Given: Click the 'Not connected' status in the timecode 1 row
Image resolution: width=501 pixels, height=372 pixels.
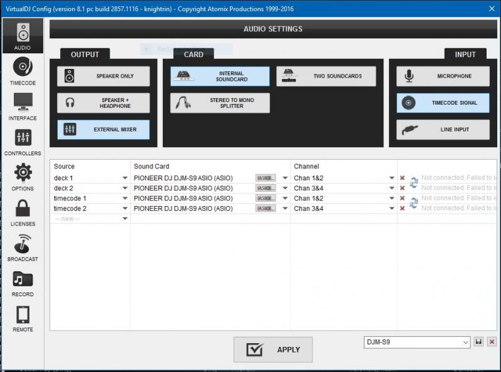Looking at the screenshot, I should coord(459,198).
